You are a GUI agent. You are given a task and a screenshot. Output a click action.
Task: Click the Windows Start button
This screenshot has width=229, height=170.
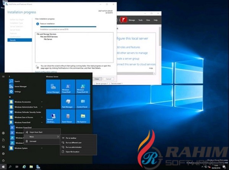pos(3,167)
